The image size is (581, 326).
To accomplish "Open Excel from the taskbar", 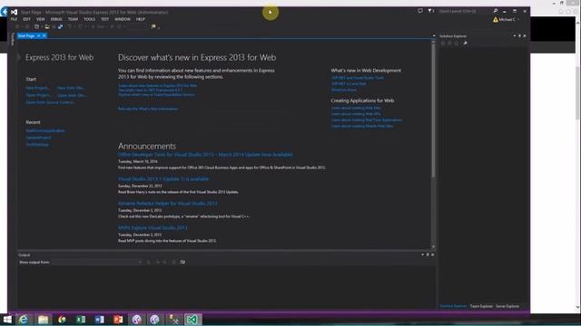I will pyautogui.click(x=81, y=320).
